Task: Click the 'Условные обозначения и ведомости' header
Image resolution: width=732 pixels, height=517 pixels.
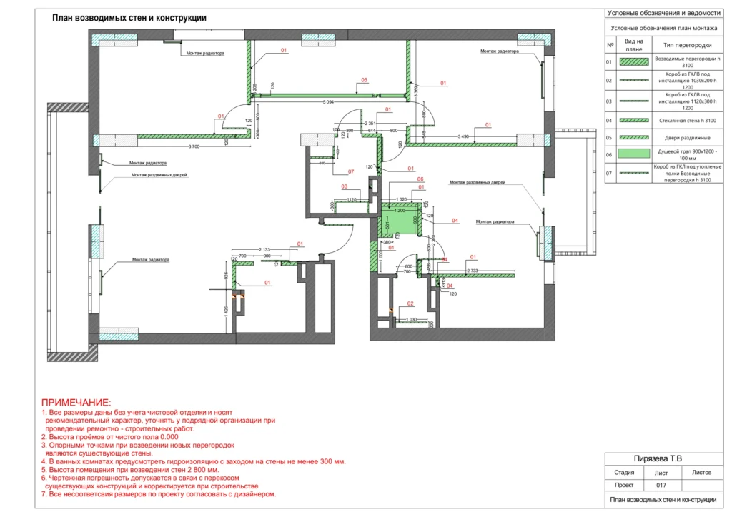Action: coord(663,13)
